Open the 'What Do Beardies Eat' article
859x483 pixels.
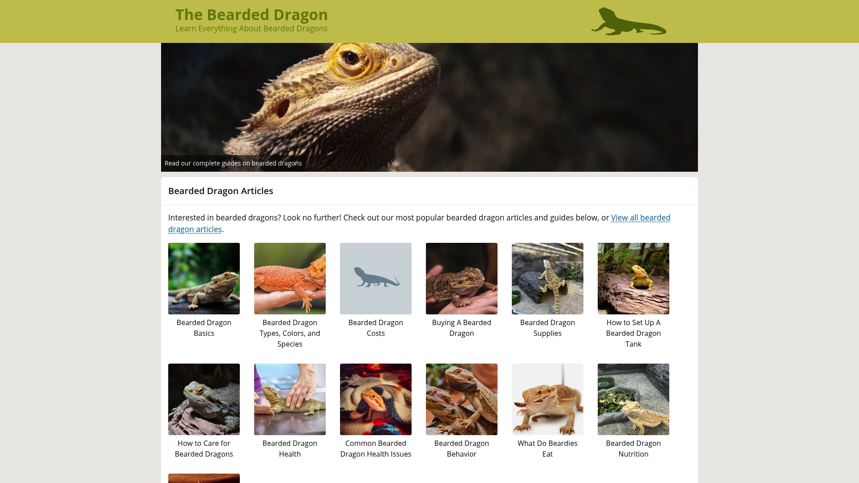(547, 449)
